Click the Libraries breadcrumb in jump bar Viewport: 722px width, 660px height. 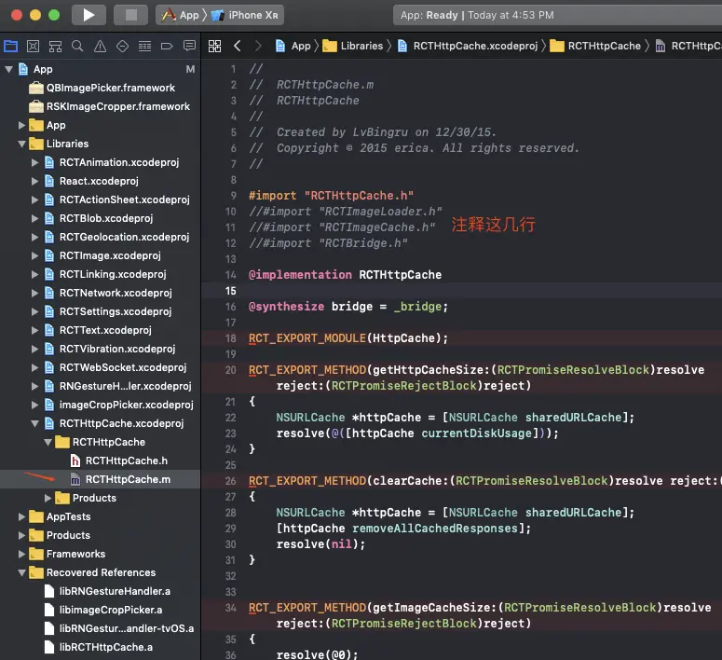(353, 46)
